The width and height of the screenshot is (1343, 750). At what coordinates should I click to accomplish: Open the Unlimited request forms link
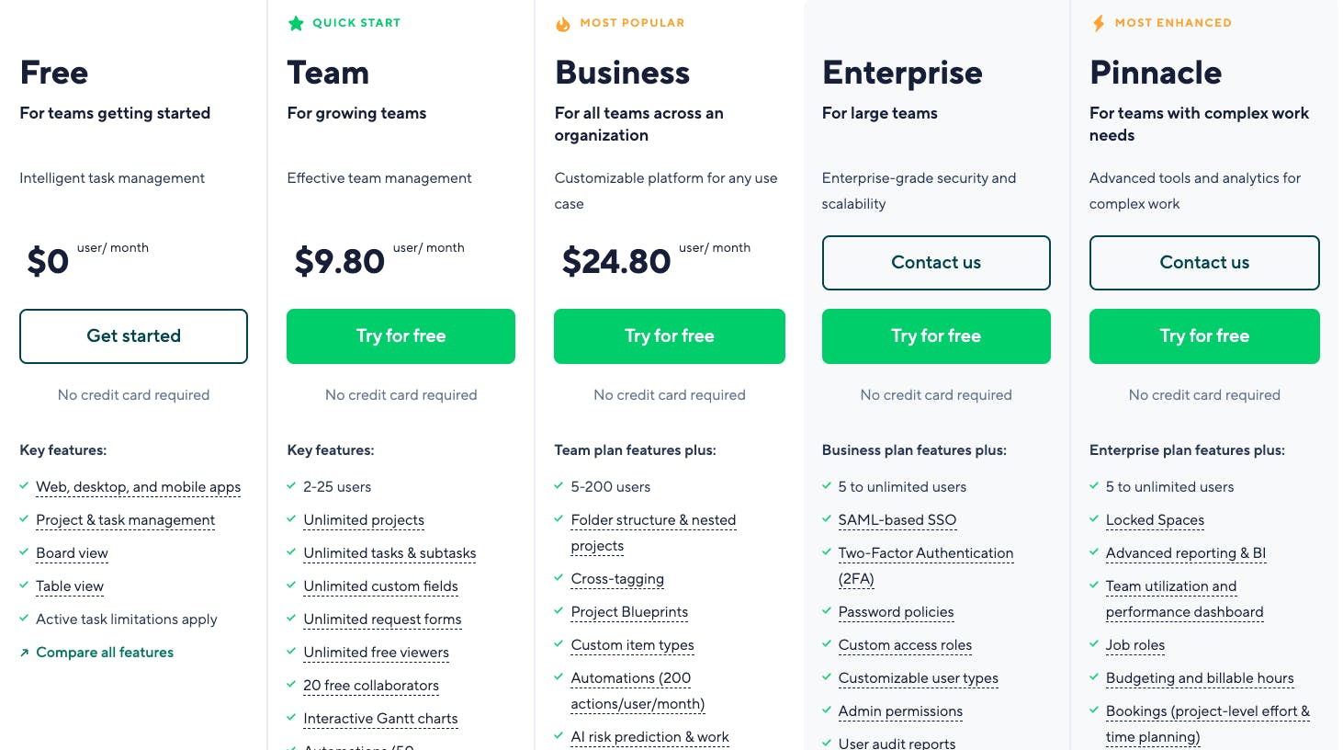click(x=382, y=619)
